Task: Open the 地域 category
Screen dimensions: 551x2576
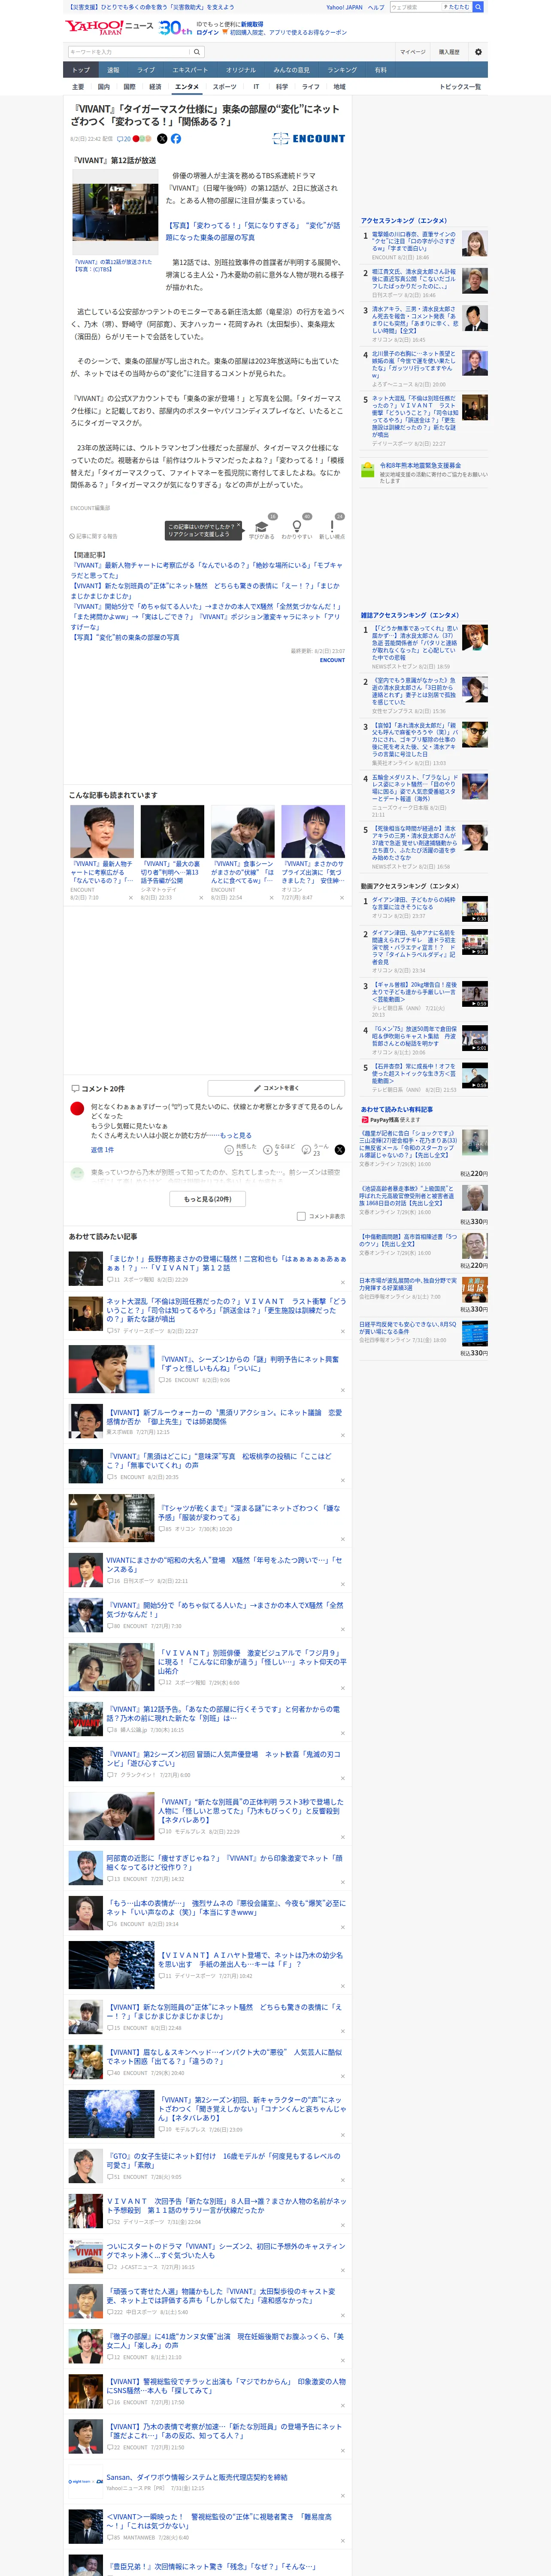Action: click(339, 87)
